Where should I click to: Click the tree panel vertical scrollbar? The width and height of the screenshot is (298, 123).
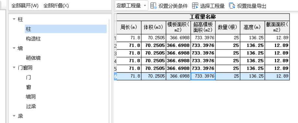pyautogui.click(x=109, y=71)
